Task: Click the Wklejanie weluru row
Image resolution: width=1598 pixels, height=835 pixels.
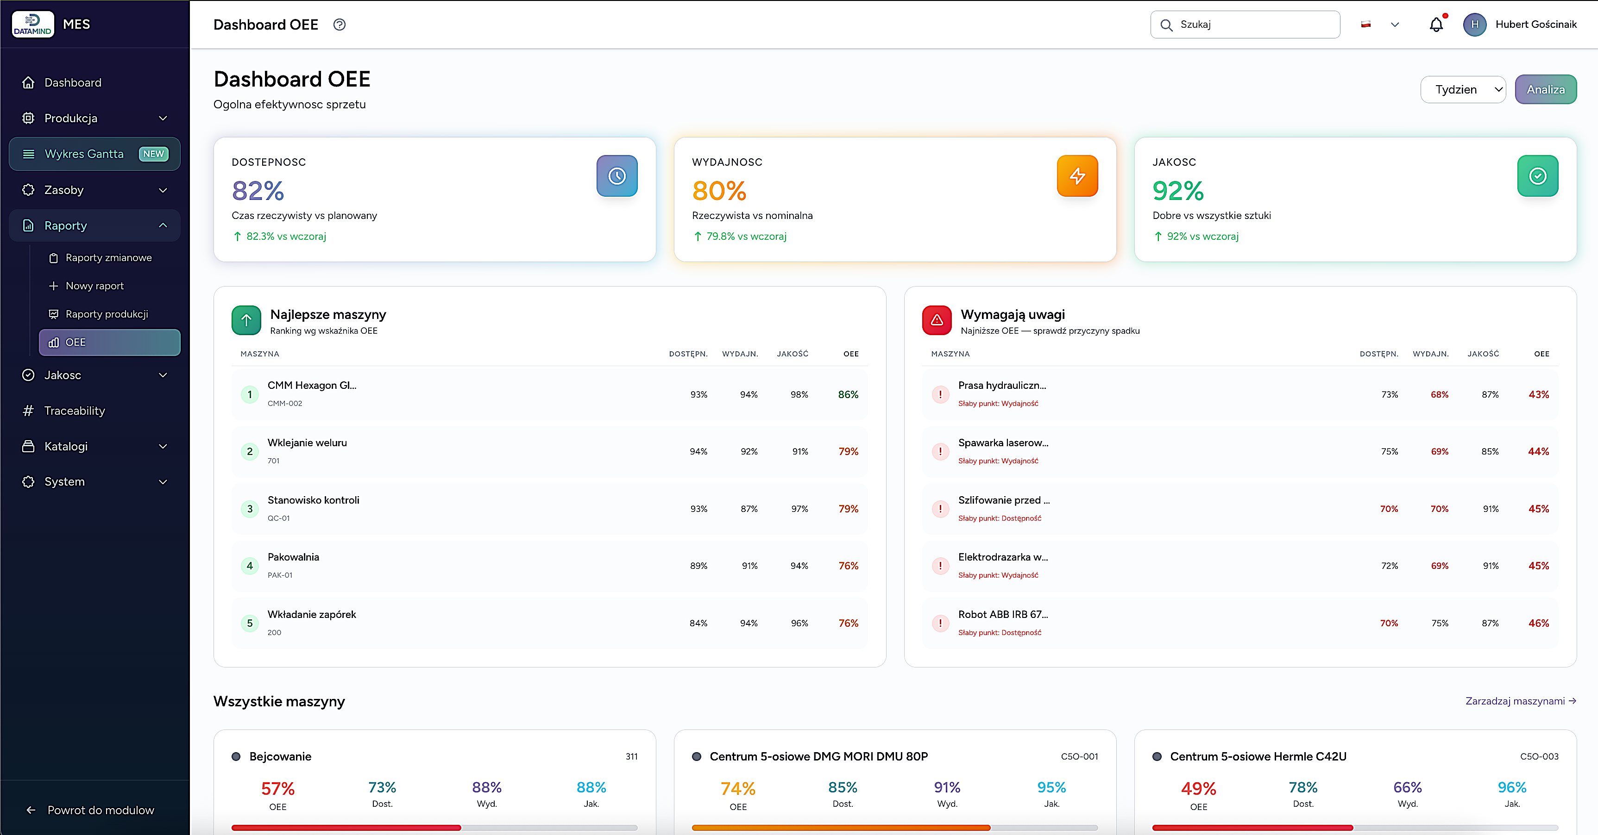Action: [549, 451]
